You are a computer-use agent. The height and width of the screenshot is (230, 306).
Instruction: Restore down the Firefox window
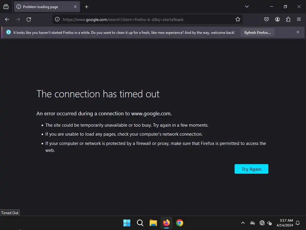[x=285, y=7]
